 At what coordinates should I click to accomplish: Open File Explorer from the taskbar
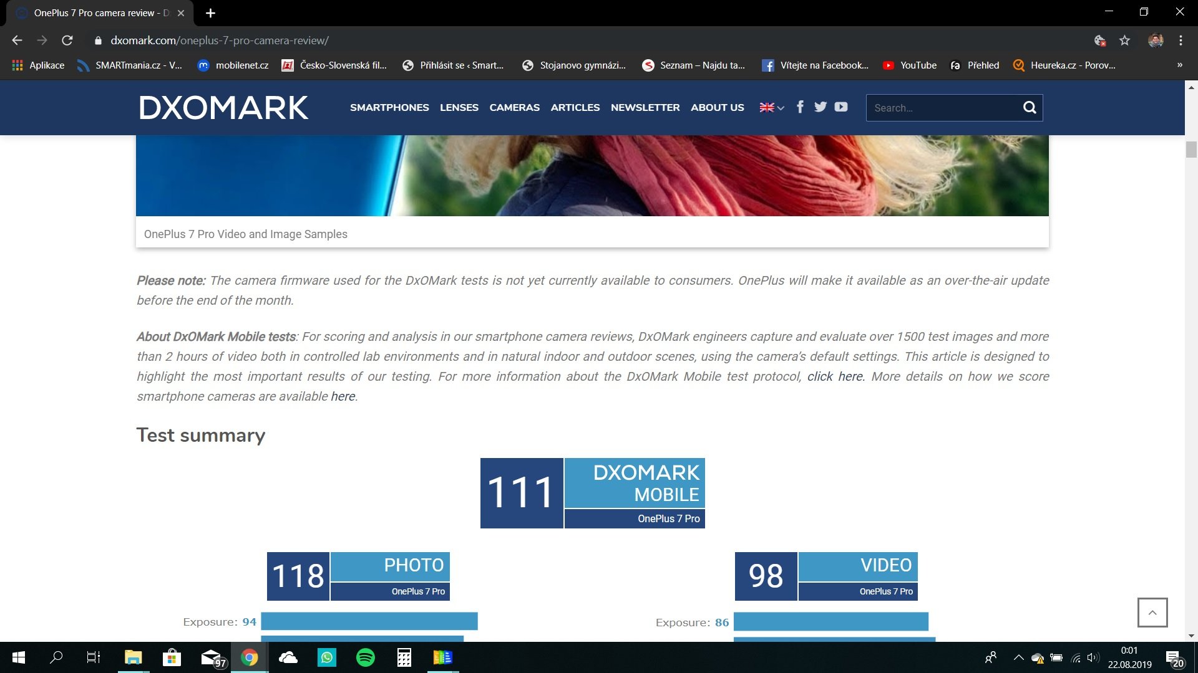[x=133, y=657]
